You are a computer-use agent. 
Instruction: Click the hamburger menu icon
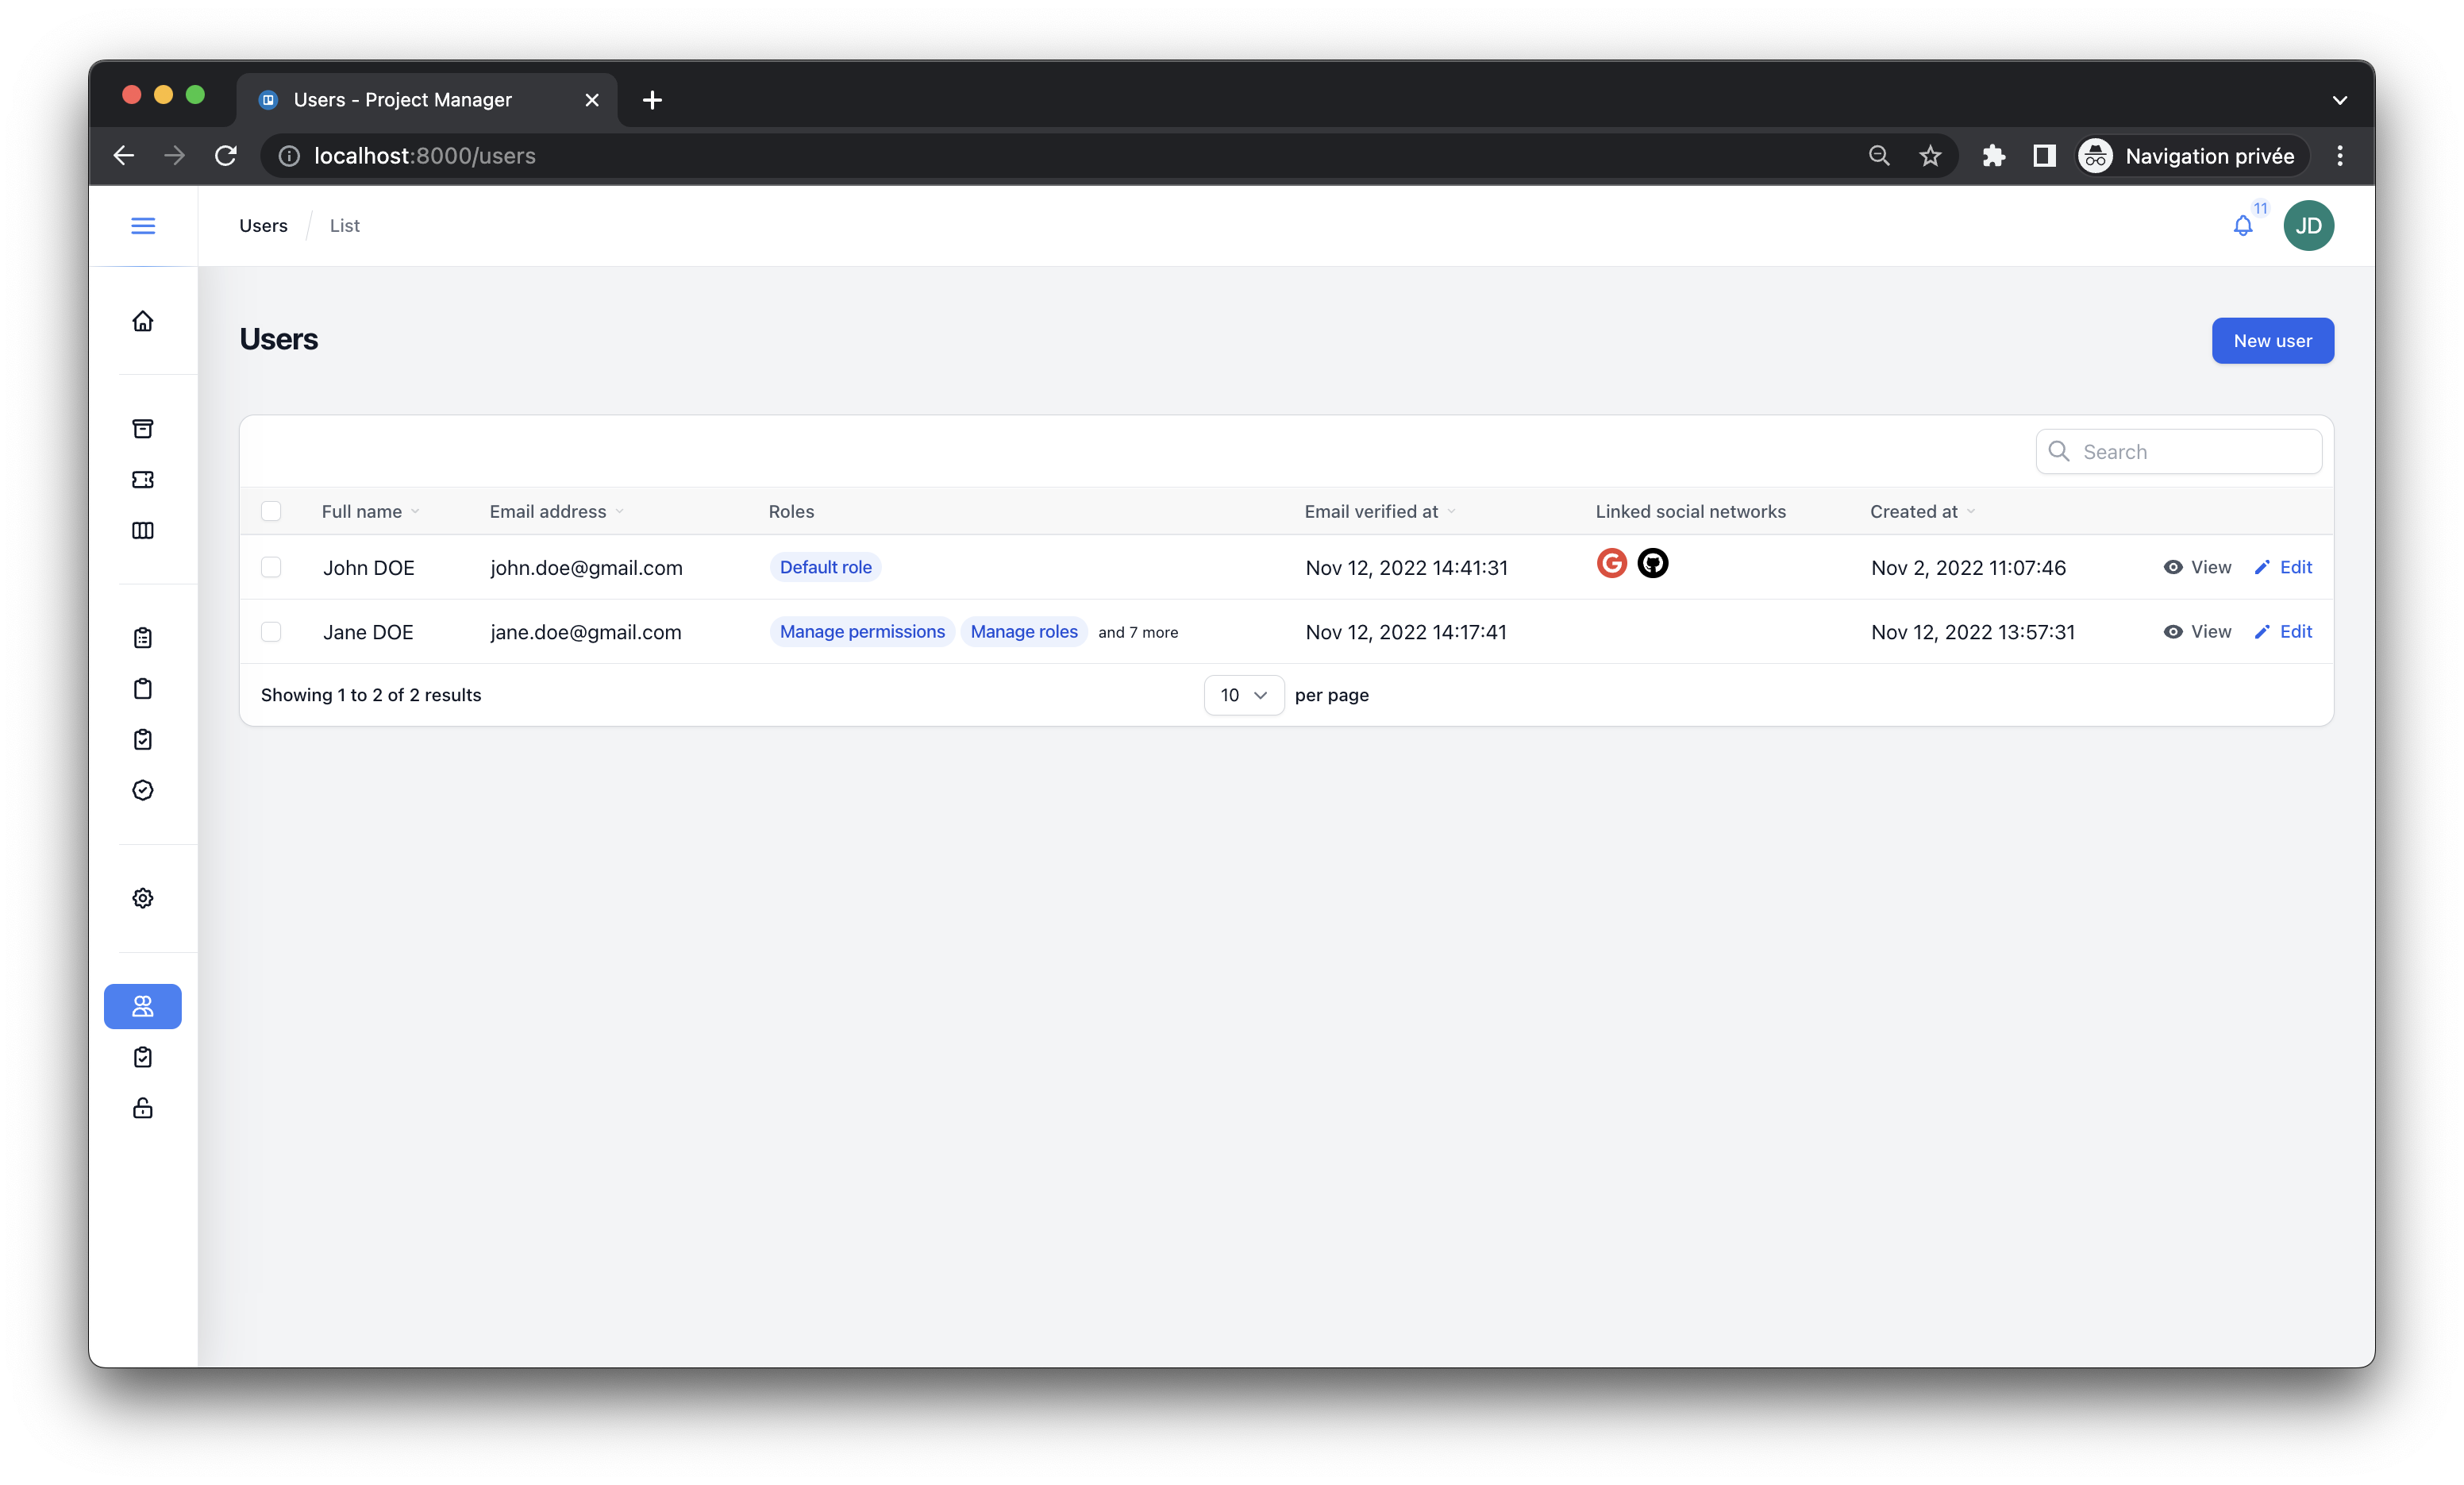pyautogui.click(x=143, y=226)
